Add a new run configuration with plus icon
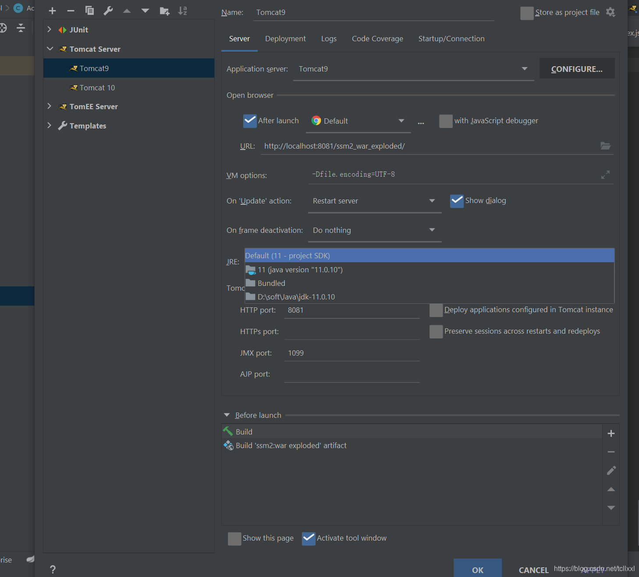Screen dimensions: 639x577 (52, 11)
